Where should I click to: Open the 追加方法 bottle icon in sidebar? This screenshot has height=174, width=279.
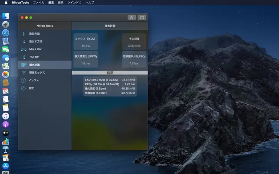24,34
